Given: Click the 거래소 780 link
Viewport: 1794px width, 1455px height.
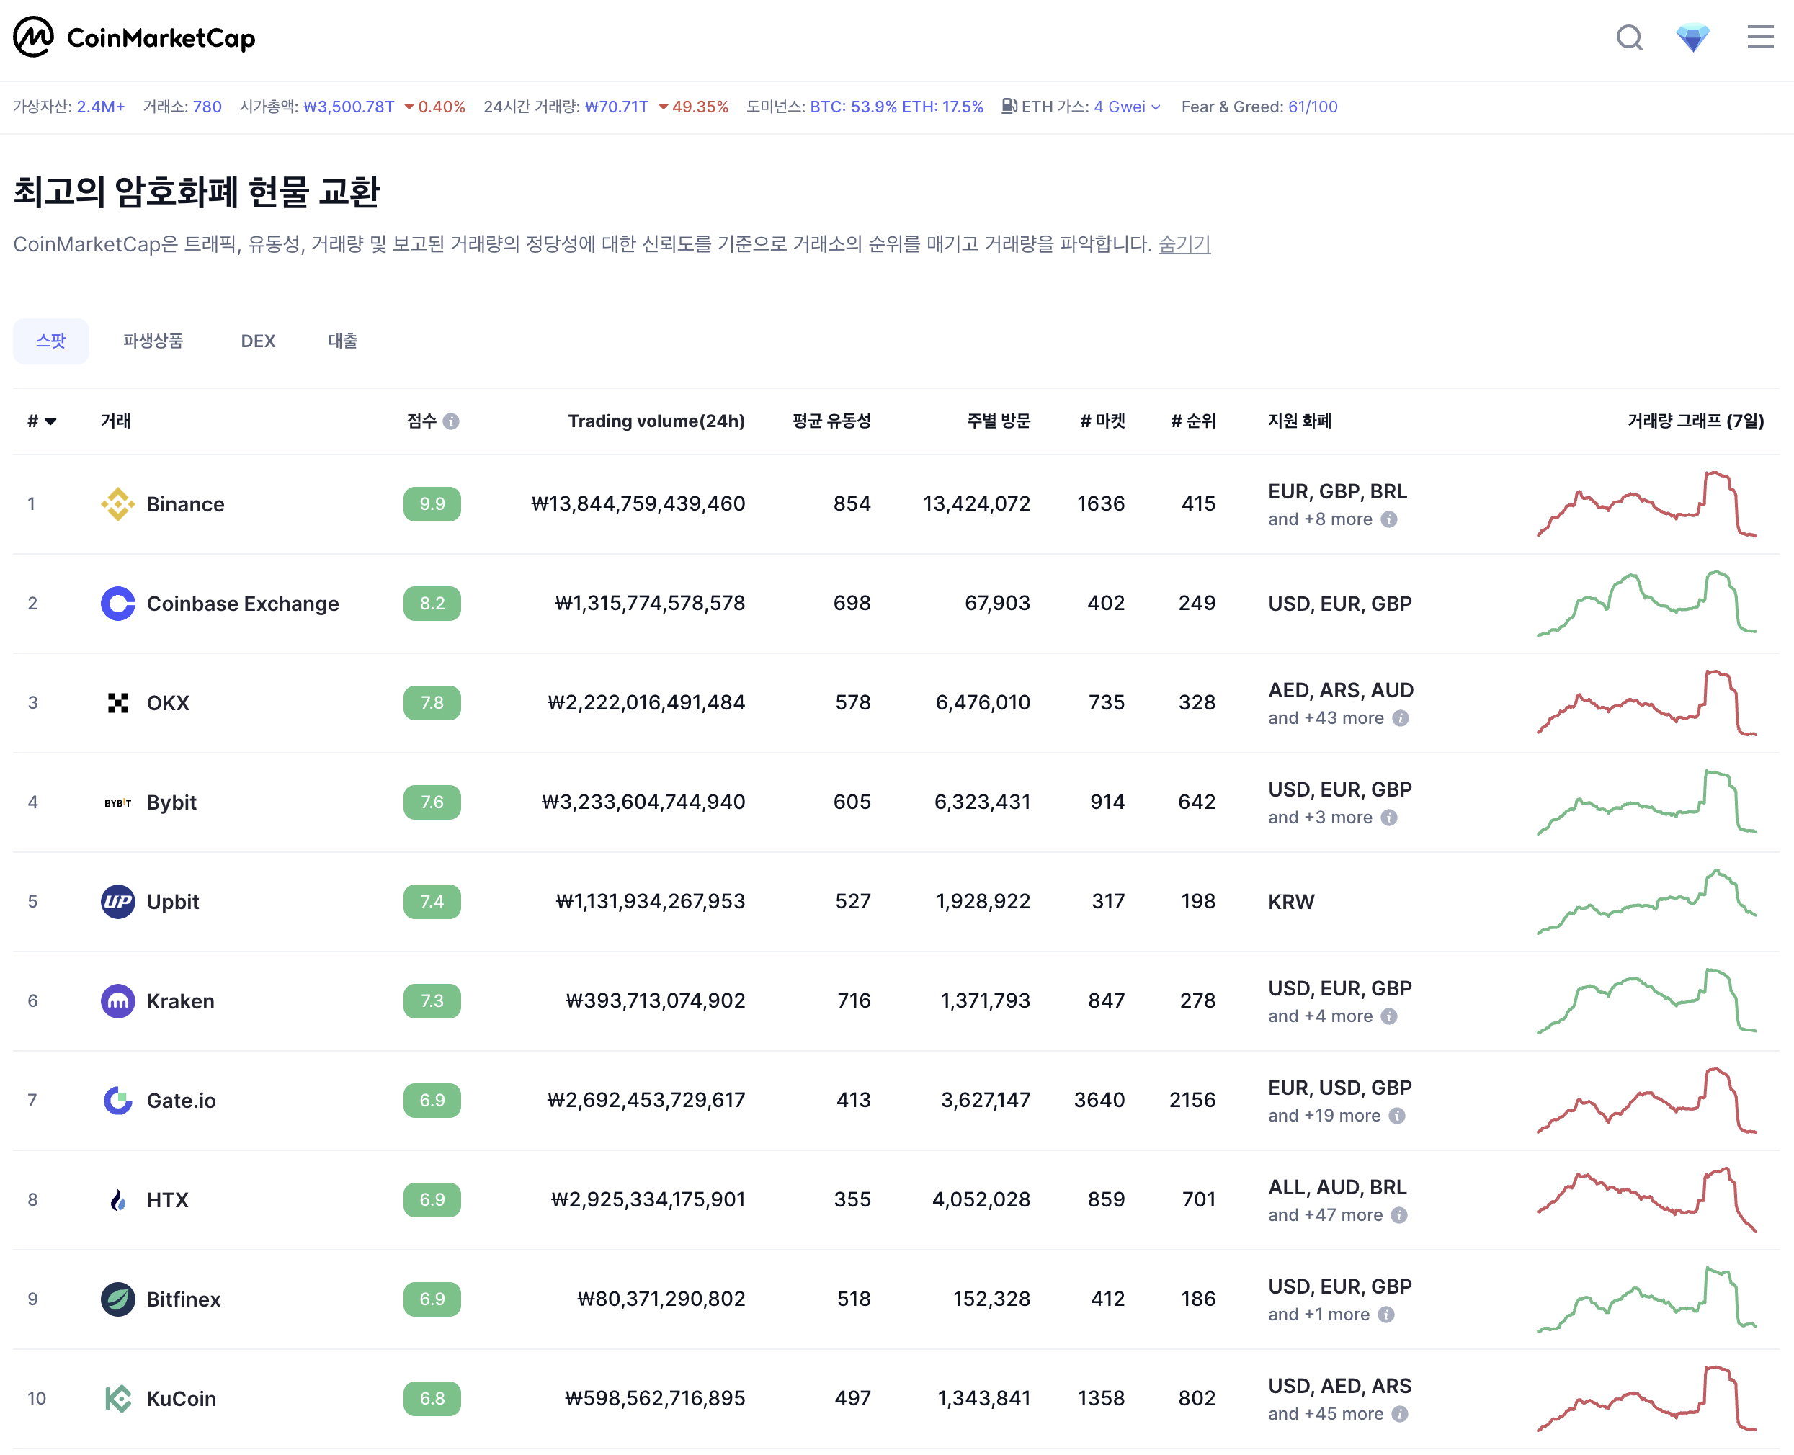Looking at the screenshot, I should [207, 107].
